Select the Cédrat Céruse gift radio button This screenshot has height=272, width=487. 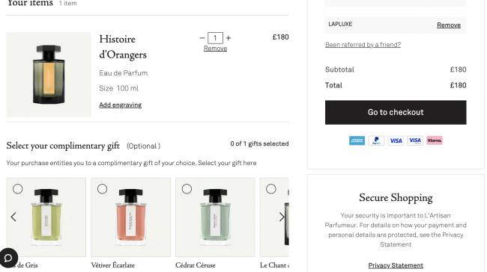pyautogui.click(x=187, y=188)
